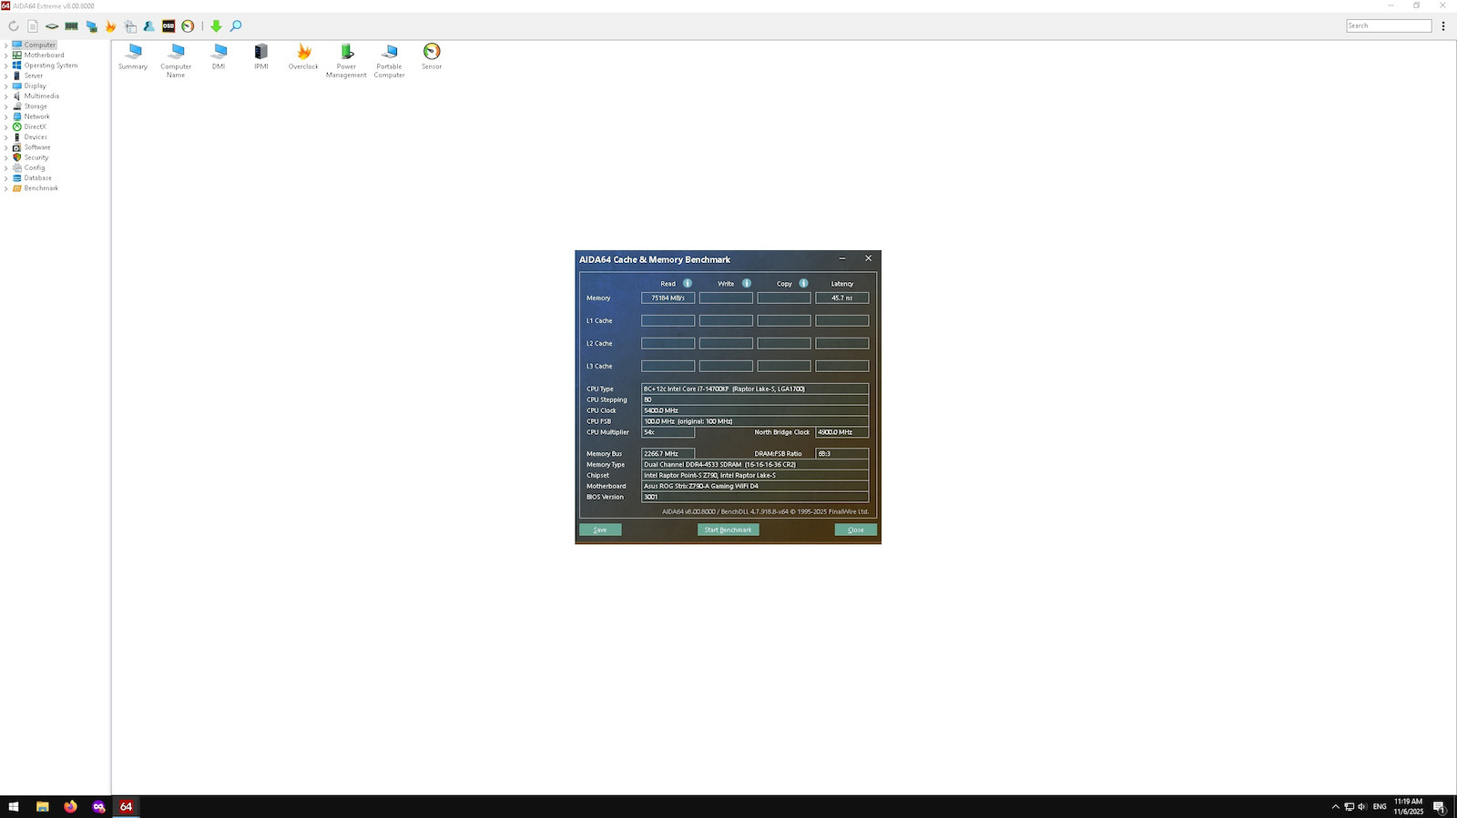
Task: Expand the Motherboard tree node
Action: [x=5, y=56]
